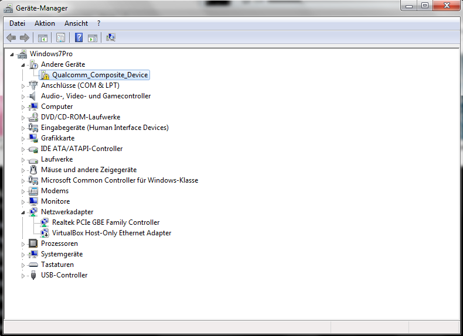Click the Microsoft Common Controller icon

point(33,180)
